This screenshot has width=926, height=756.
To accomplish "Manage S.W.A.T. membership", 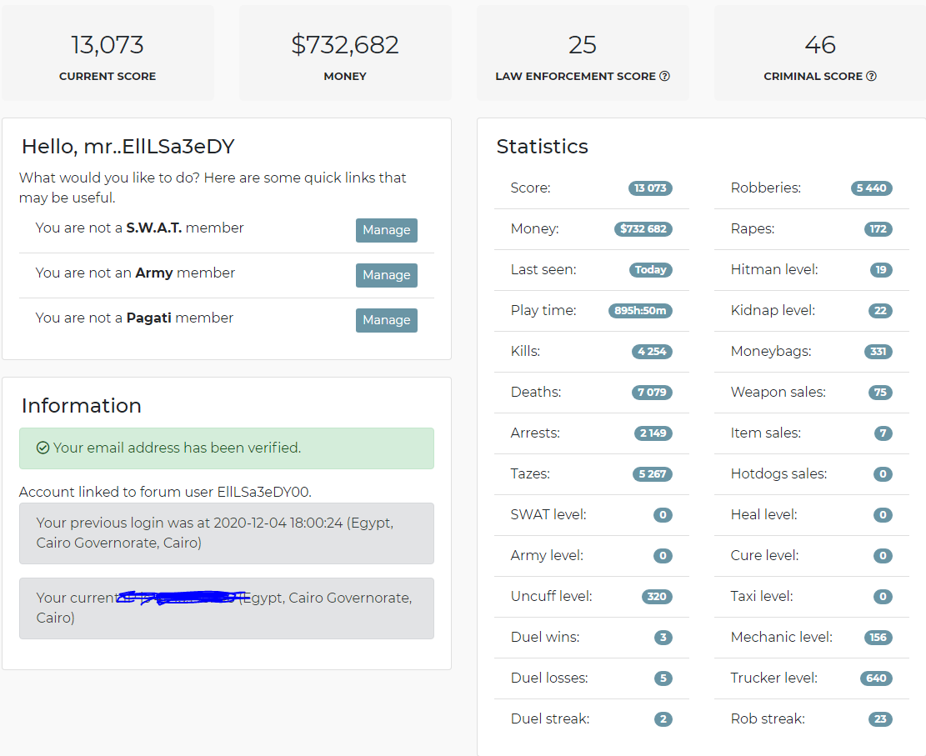I will click(x=386, y=230).
